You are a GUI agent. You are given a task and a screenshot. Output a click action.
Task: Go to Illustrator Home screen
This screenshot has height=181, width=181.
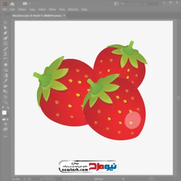pos(12,4)
